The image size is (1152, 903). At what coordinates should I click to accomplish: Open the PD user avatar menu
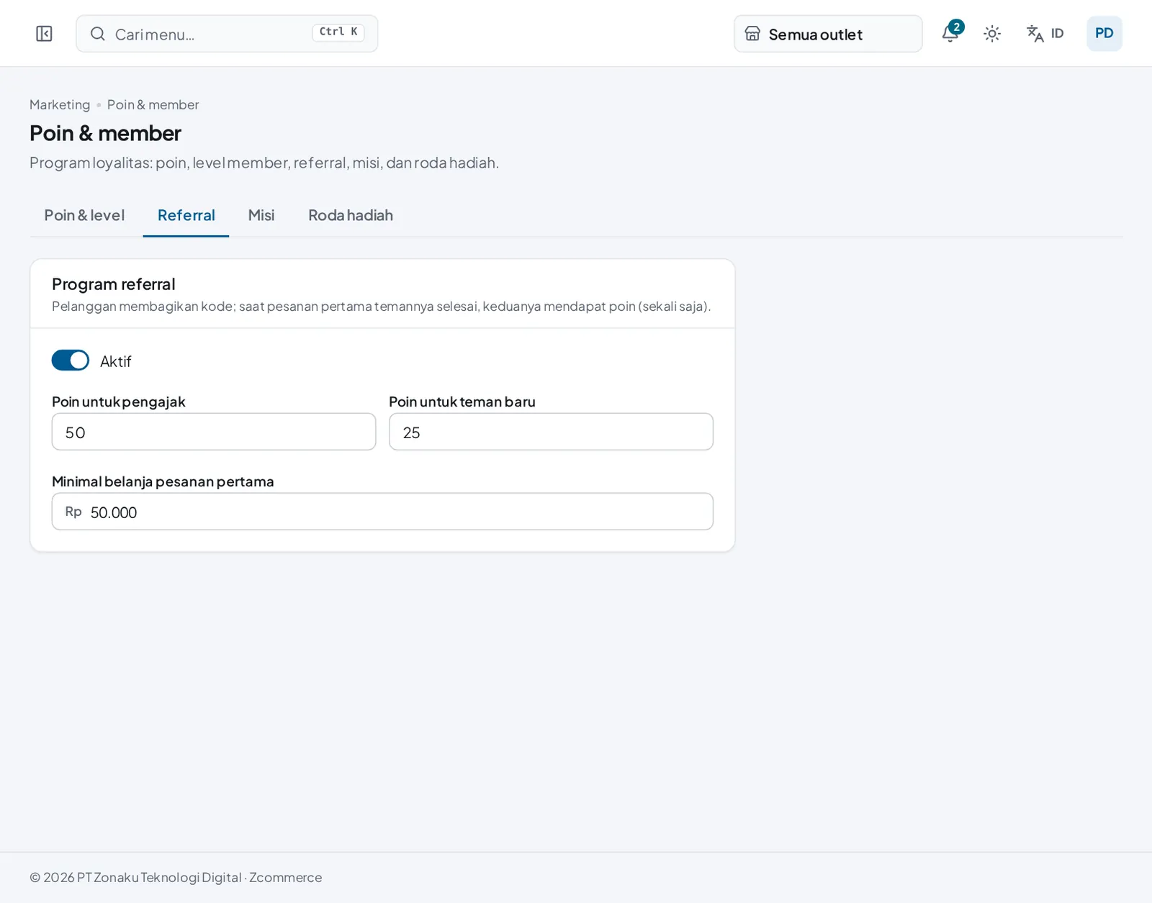point(1104,34)
